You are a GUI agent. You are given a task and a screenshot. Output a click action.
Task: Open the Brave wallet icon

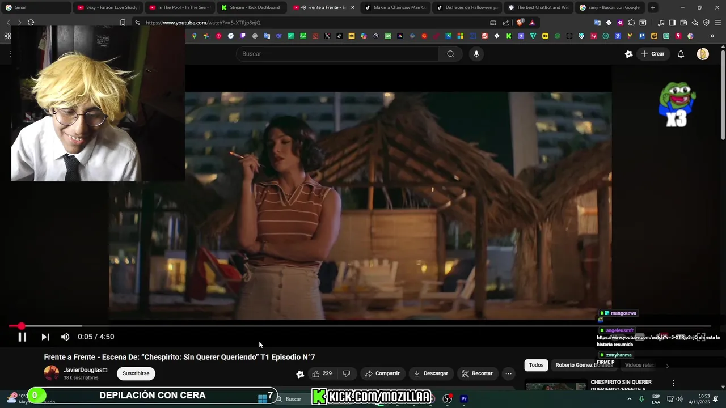pos(683,23)
